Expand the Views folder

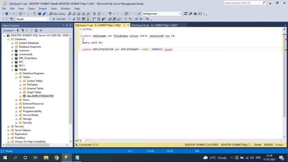click(16, 100)
